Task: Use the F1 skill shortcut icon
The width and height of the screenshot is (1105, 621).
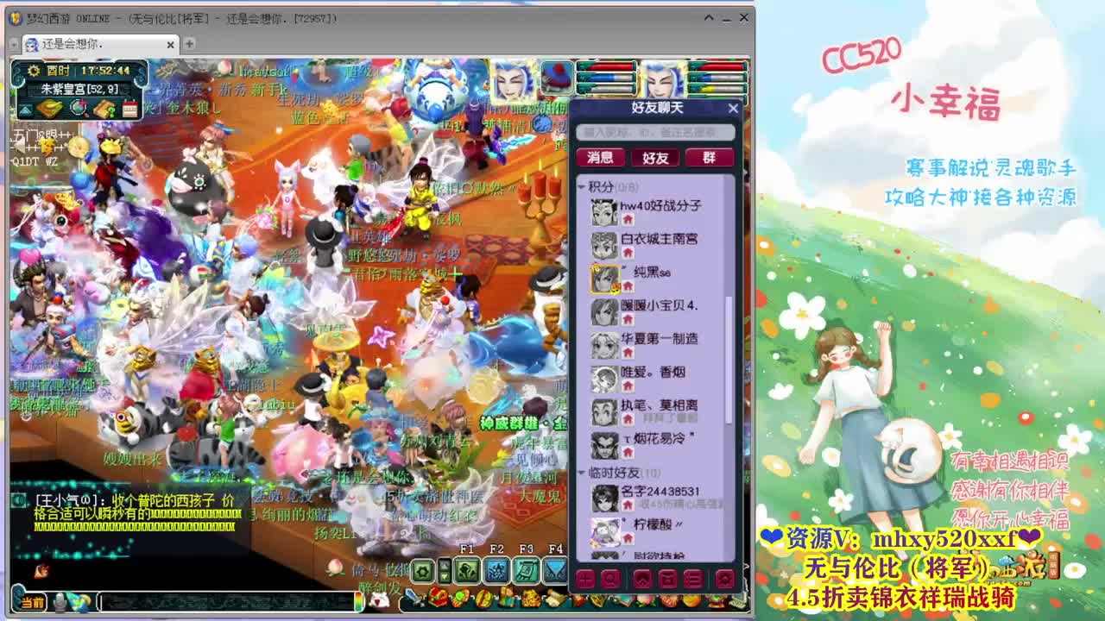Action: pyautogui.click(x=467, y=570)
